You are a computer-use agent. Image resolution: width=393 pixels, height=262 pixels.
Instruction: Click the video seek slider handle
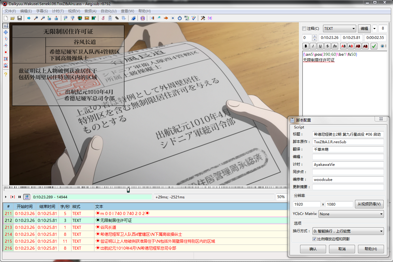[x=128, y=190]
